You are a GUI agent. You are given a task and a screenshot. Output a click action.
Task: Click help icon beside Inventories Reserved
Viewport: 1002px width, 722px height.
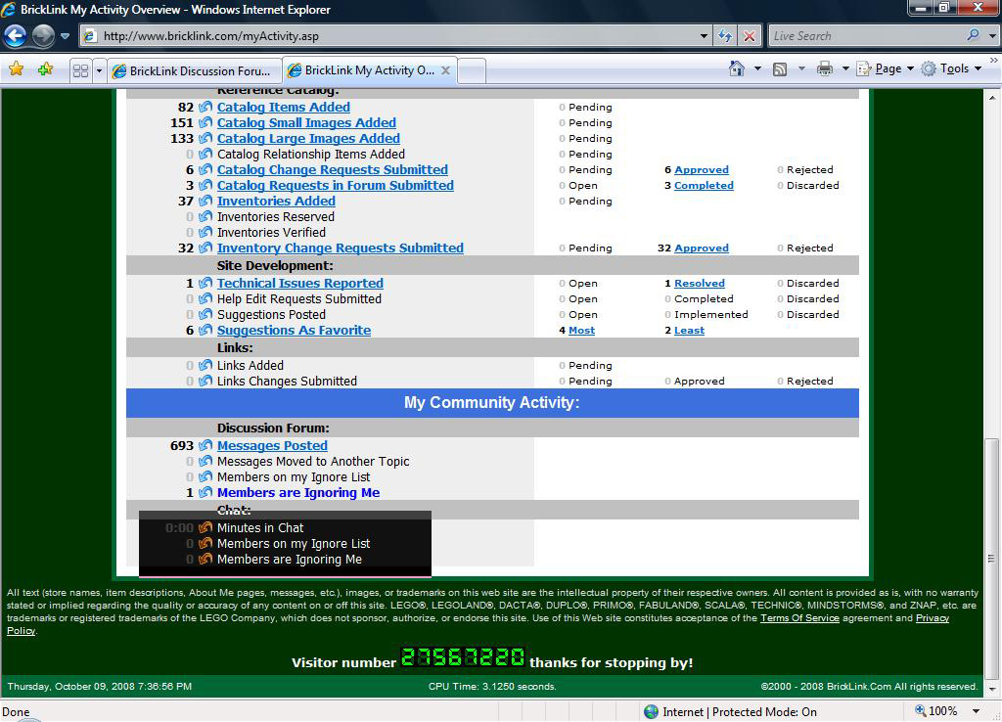(205, 216)
